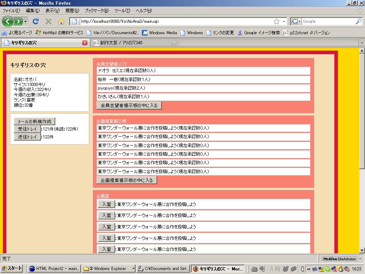Image resolution: width=365 pixels, height=274 pixels.
Task: Open the ヘルプ(H) menu
Action: point(144,10)
